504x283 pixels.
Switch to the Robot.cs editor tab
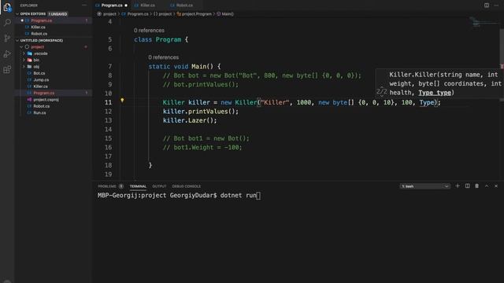coord(184,6)
